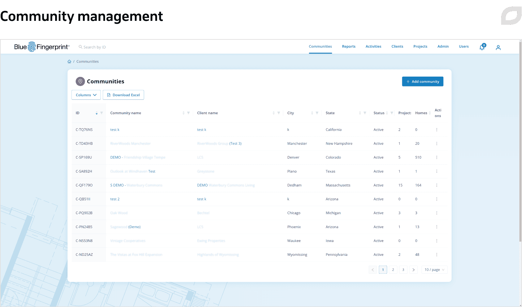Open actions menu for C-ND25AZ row
The image size is (522, 307).
tap(437, 255)
